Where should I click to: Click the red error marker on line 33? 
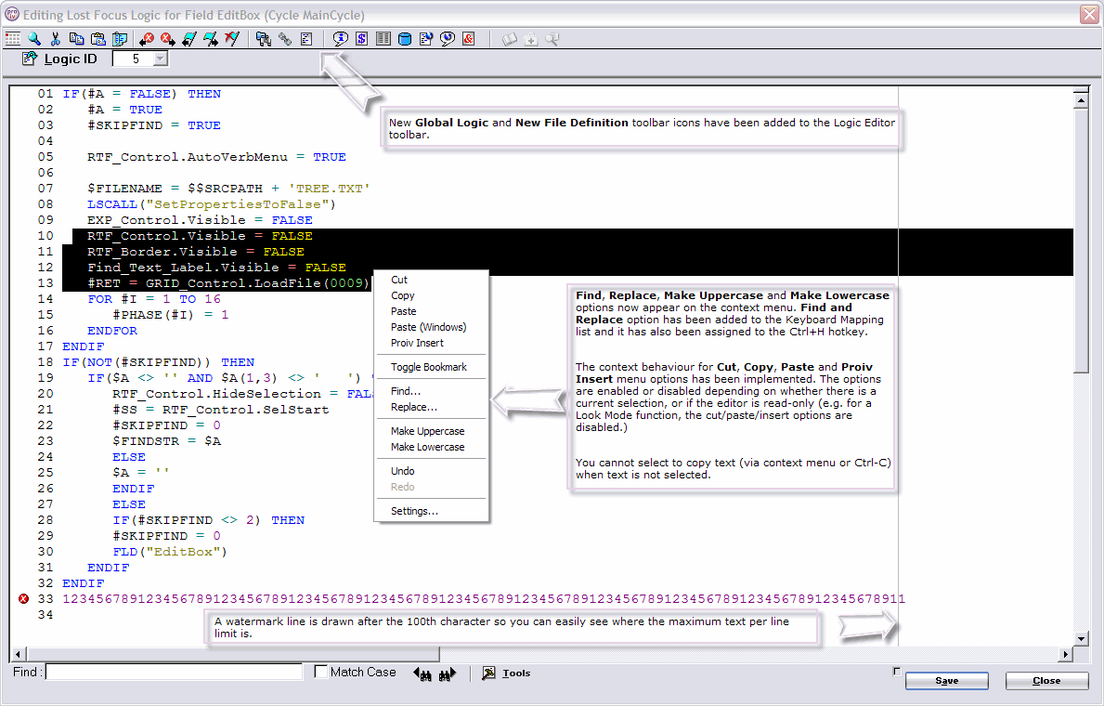[24, 599]
